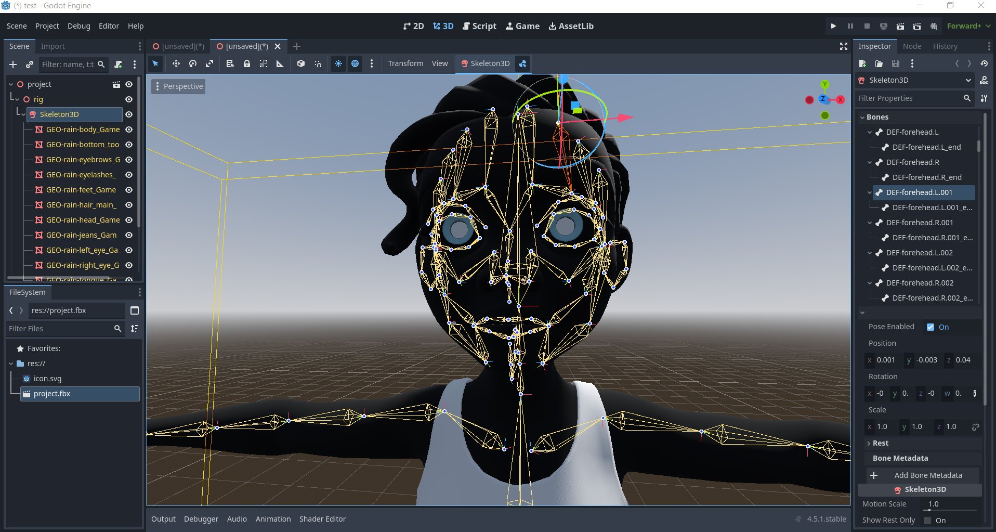Toggle visibility of Skeleton3D node

tap(129, 114)
